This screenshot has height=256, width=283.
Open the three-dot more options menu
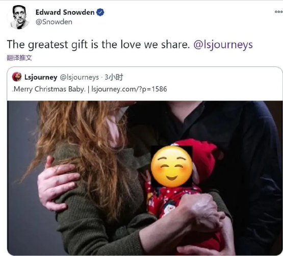pos(278,12)
